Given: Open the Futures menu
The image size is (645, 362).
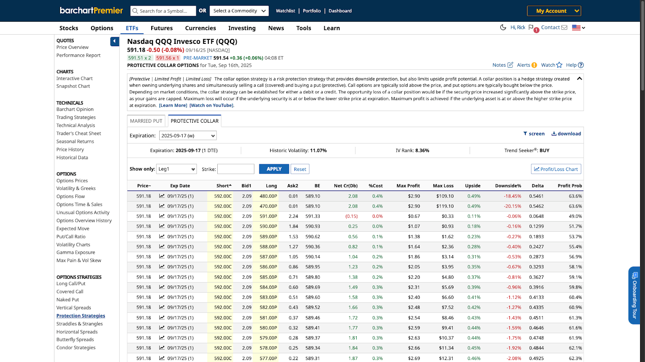Looking at the screenshot, I should 162,28.
